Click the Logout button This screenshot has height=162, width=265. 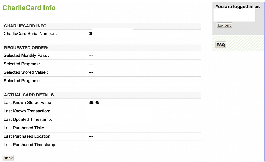(x=224, y=25)
